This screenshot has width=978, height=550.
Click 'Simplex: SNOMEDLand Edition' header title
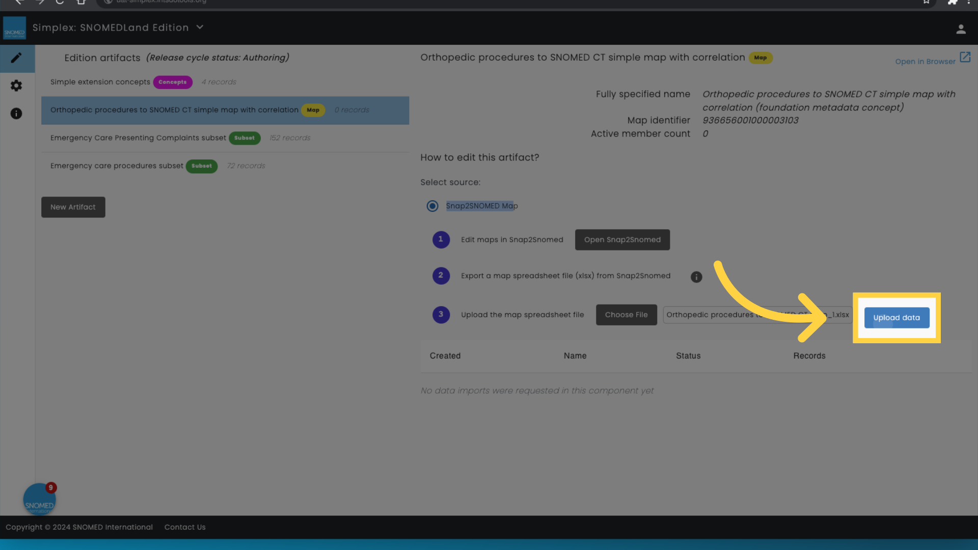[111, 28]
